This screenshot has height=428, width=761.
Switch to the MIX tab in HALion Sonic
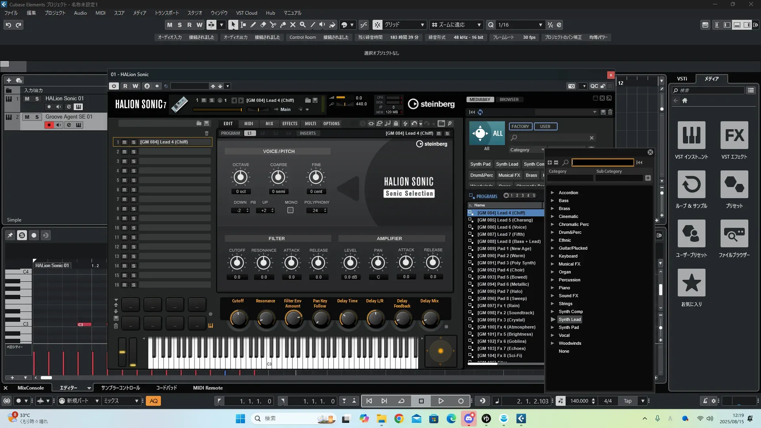pos(269,124)
